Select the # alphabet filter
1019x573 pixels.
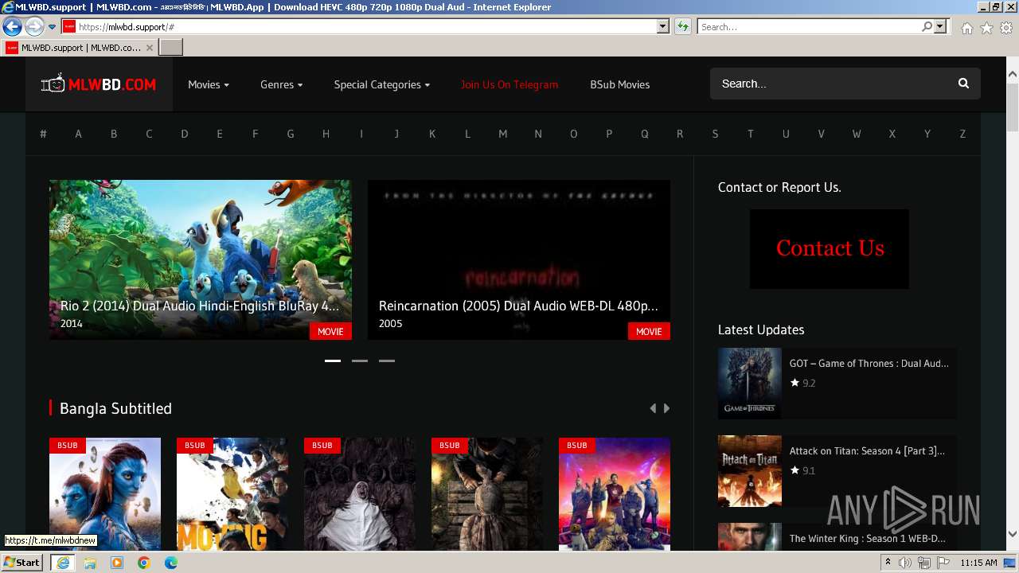tap(43, 134)
